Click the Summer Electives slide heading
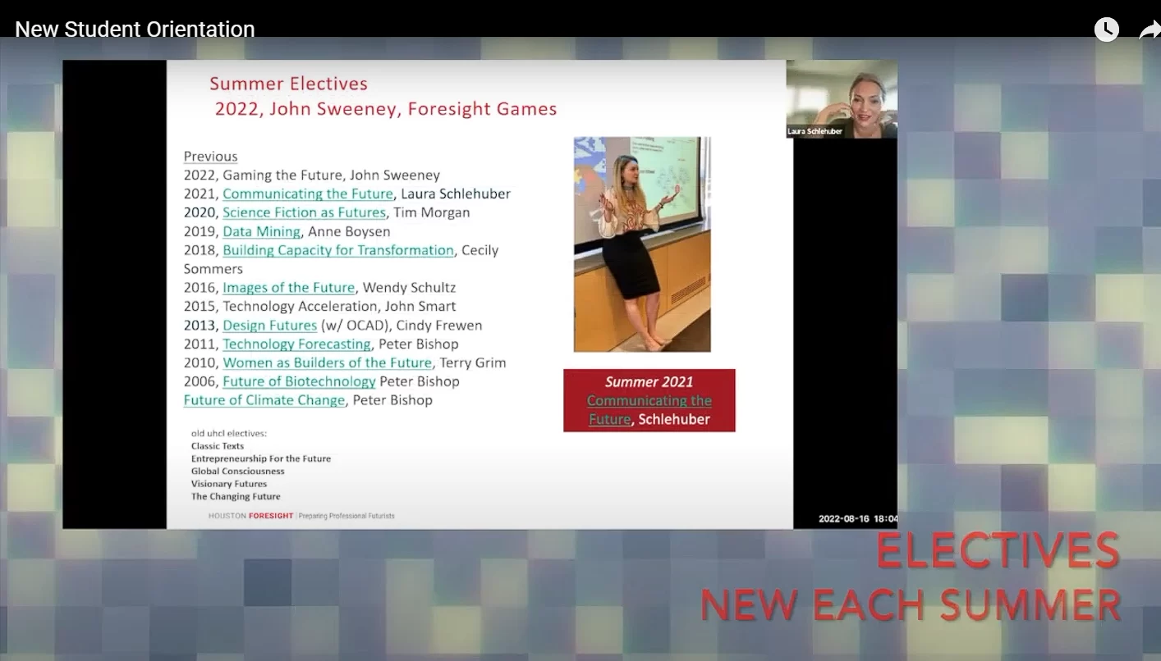The width and height of the screenshot is (1161, 661). tap(288, 84)
